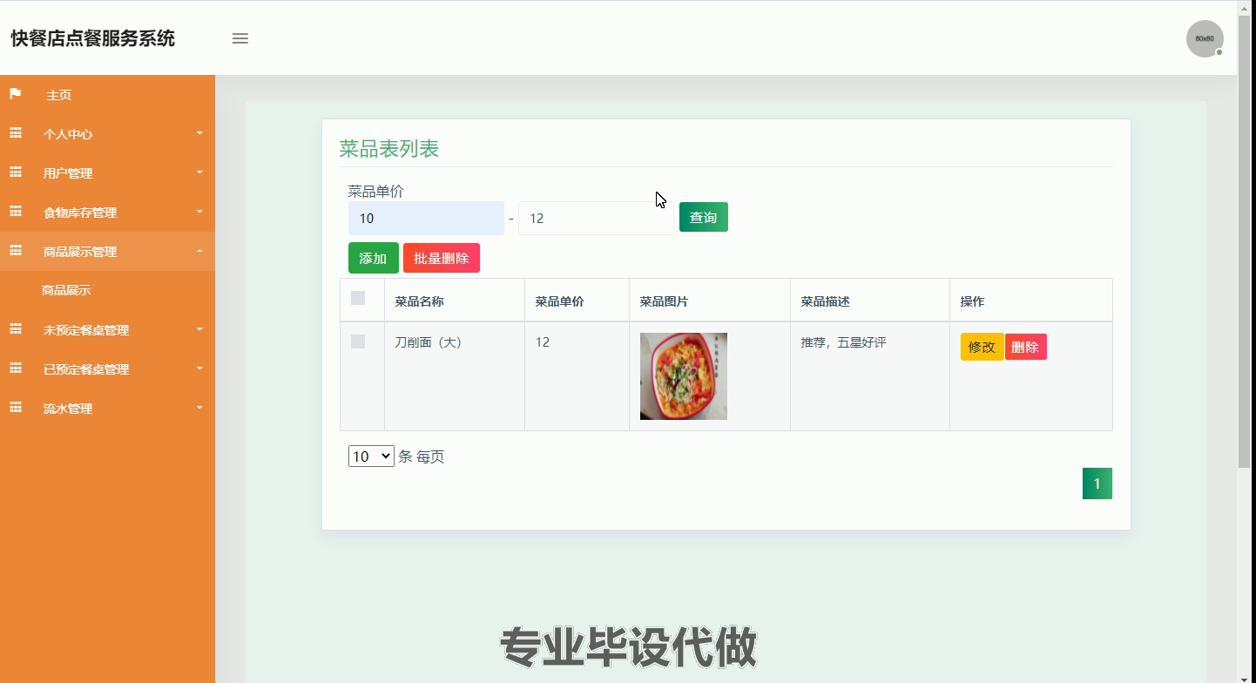Click the grid icon next to 个人中心
1256x683 pixels.
[16, 133]
